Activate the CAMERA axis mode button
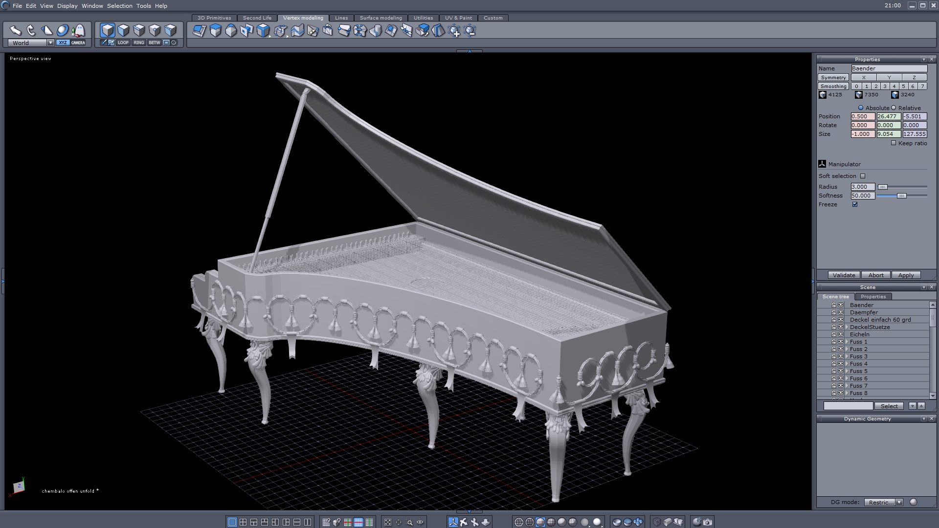Viewport: 939px width, 528px height. point(78,43)
